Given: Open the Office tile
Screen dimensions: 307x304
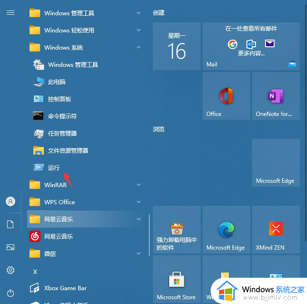Looking at the screenshot, I should coord(226,96).
